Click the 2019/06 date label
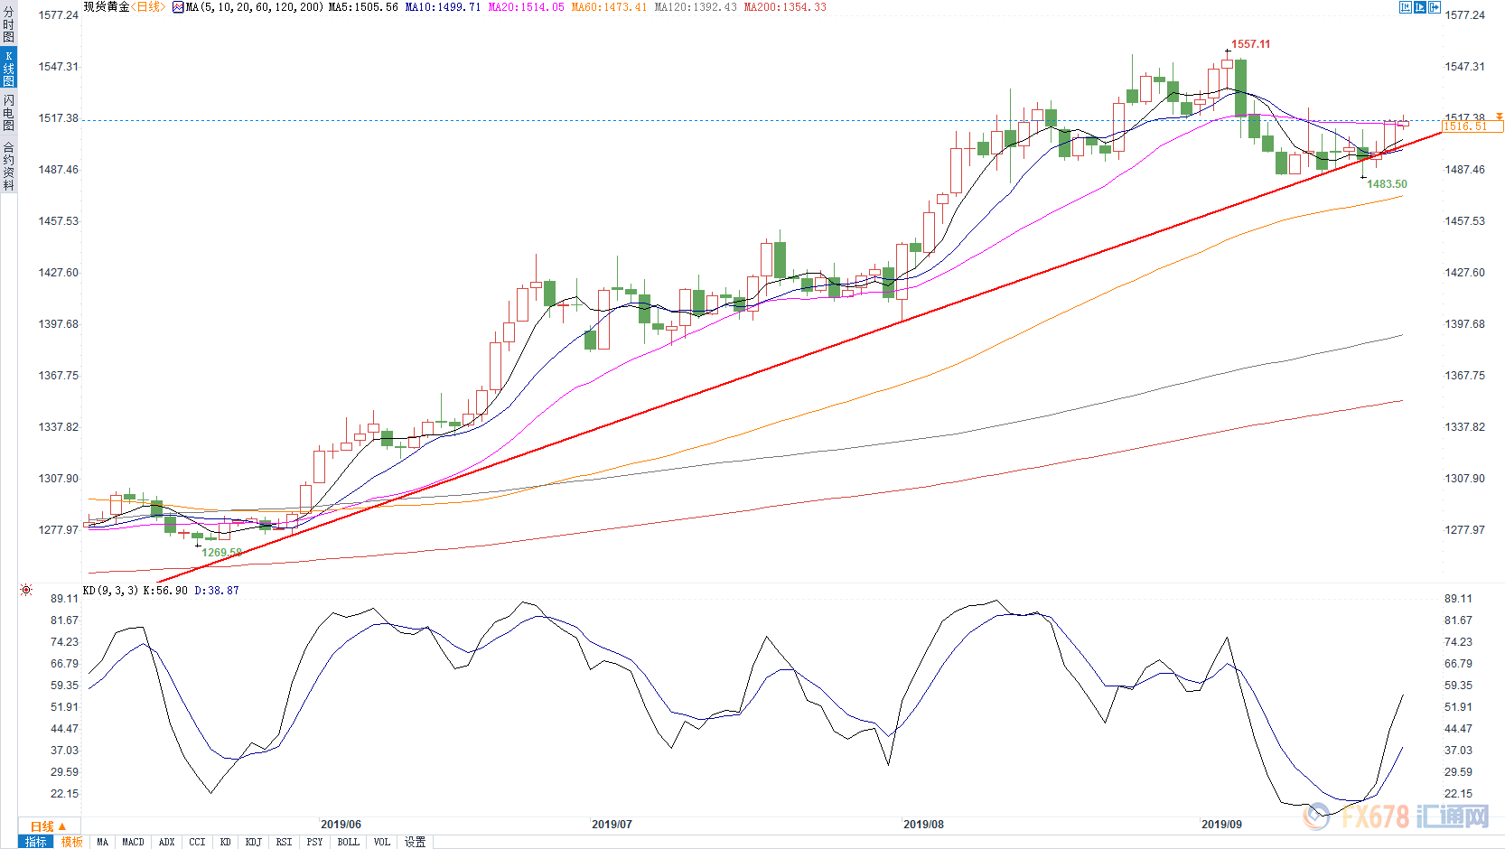 (x=341, y=825)
